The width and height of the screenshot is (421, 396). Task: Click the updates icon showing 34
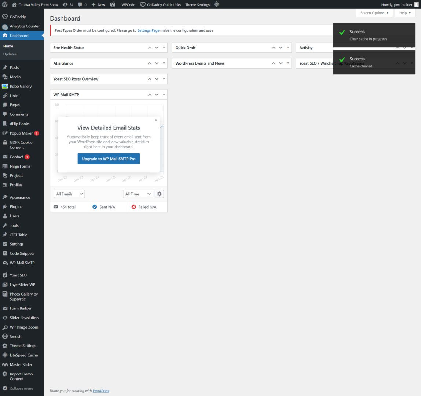(68, 4)
